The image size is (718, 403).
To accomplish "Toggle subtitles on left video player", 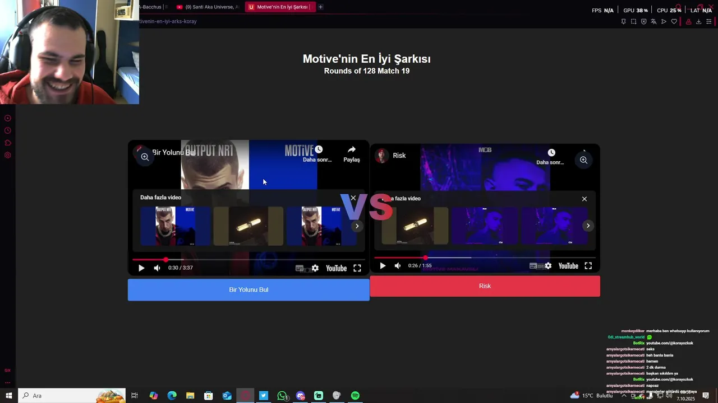I will (300, 268).
